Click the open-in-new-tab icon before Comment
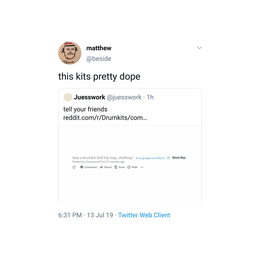The width and height of the screenshot is (260, 260). pos(74,167)
